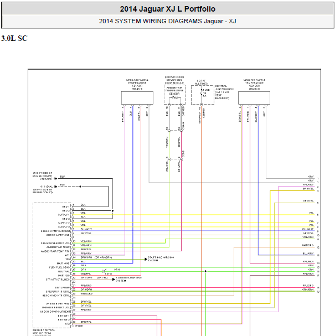The image size is (335, 336).
Task: Click the 'SUPPLY 2' pin label
Action: pyautogui.click(x=64, y=223)
